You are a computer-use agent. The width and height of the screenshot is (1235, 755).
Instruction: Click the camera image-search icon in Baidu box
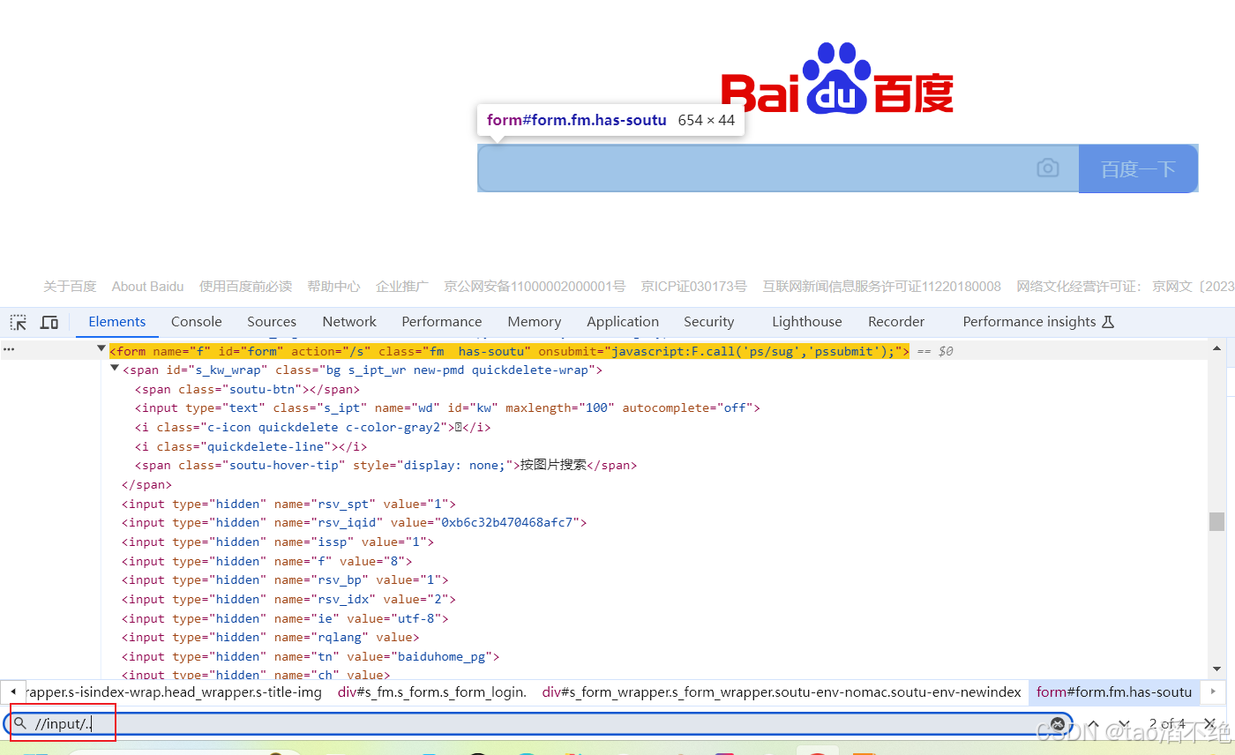(1047, 168)
